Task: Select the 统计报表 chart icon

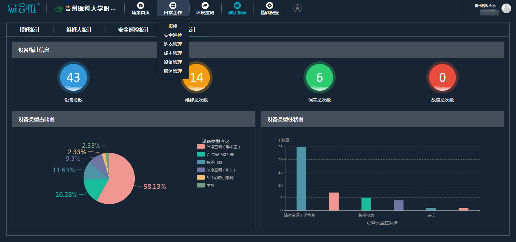Action: tap(237, 5)
